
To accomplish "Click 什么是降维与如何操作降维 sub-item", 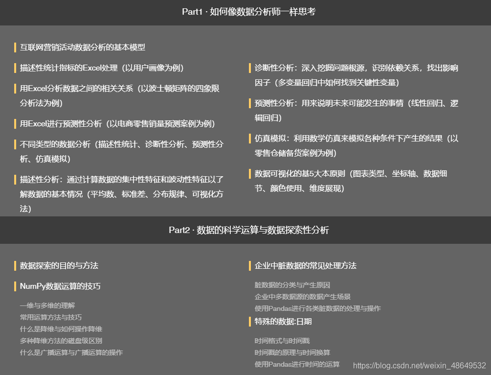I will [x=61, y=329].
